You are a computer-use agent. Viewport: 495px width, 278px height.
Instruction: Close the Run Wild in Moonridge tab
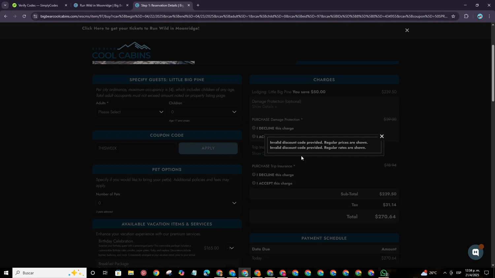(x=127, y=5)
